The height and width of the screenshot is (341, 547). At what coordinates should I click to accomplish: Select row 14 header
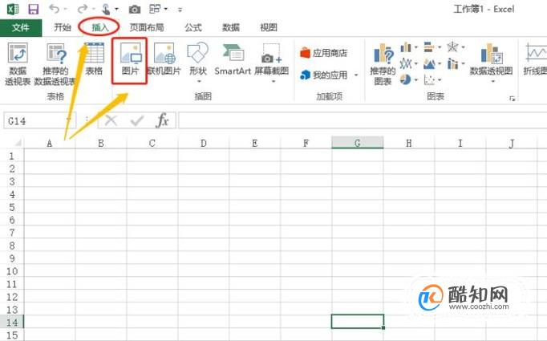(12, 323)
